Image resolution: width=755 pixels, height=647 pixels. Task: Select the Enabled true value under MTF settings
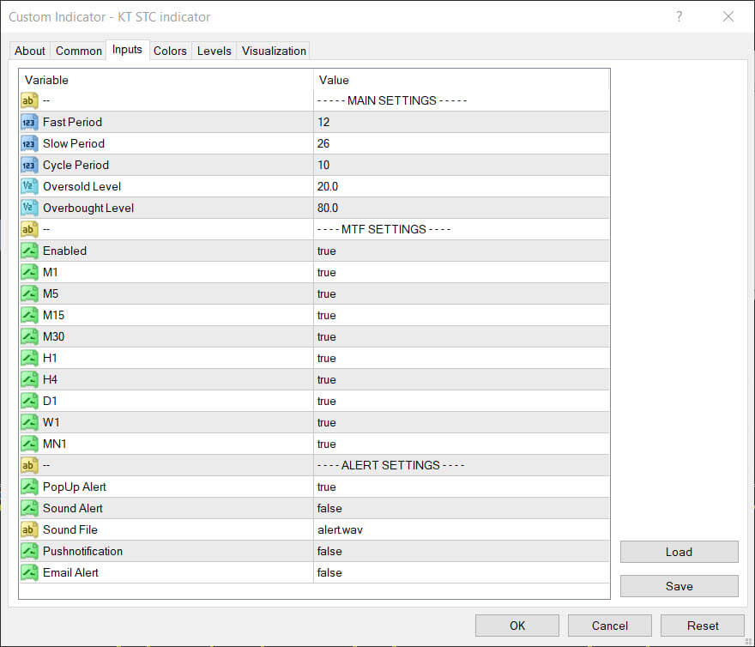tap(462, 251)
